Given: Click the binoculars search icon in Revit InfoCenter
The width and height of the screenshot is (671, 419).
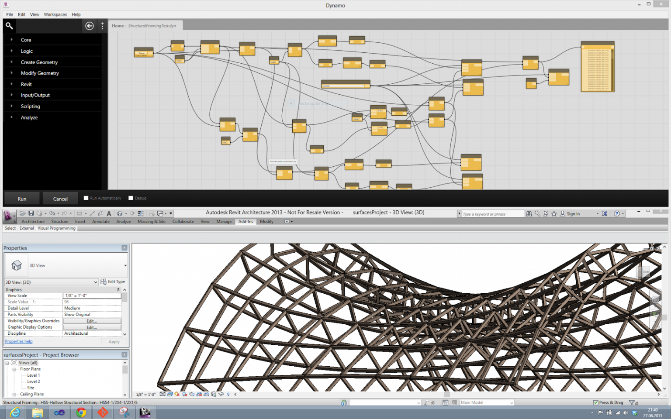Looking at the screenshot, I should point(529,213).
